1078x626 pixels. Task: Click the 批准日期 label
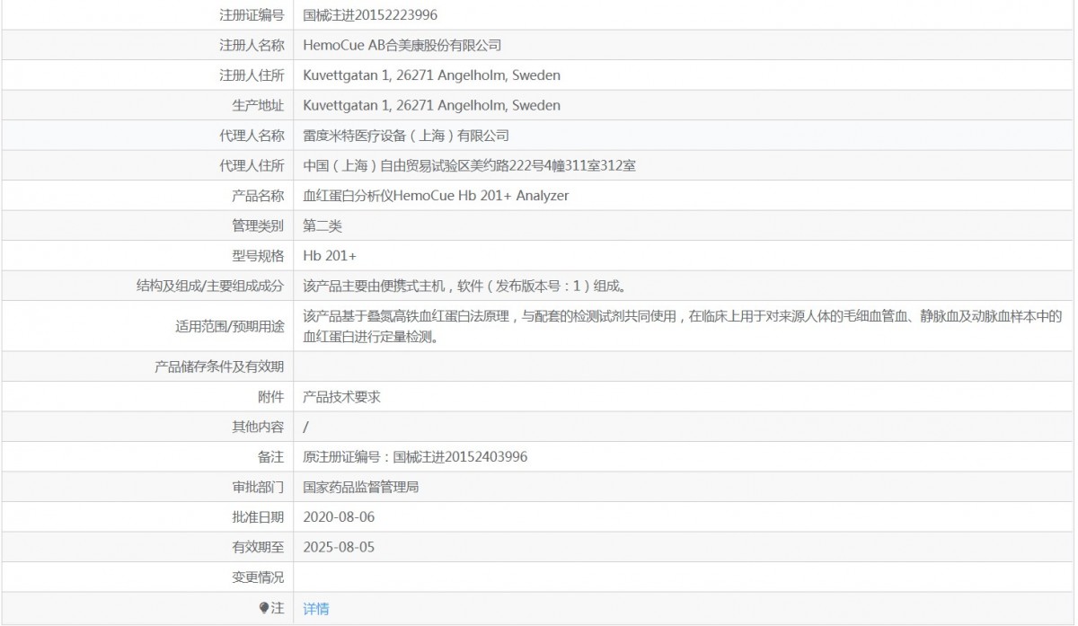258,516
